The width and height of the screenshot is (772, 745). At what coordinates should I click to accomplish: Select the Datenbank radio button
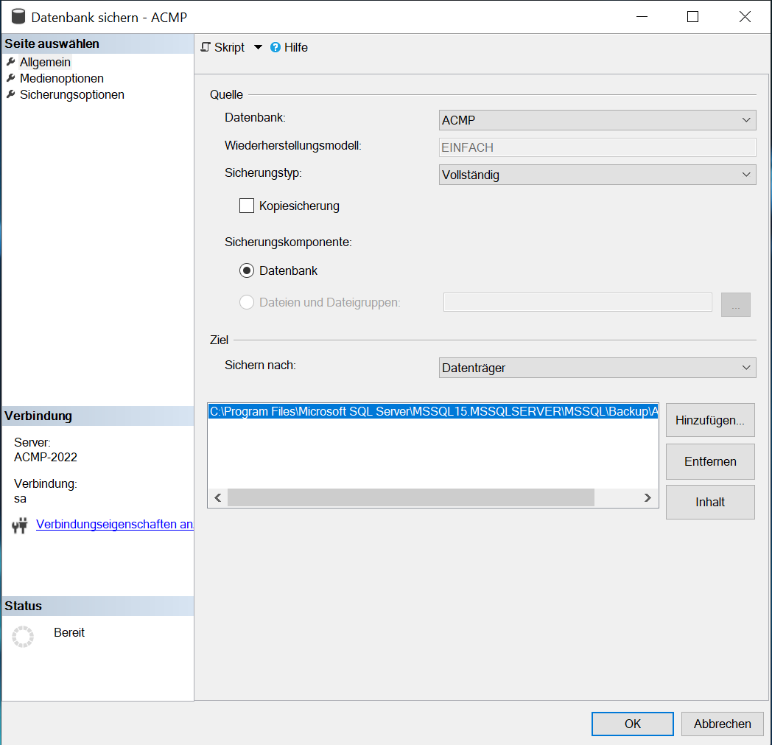point(247,270)
